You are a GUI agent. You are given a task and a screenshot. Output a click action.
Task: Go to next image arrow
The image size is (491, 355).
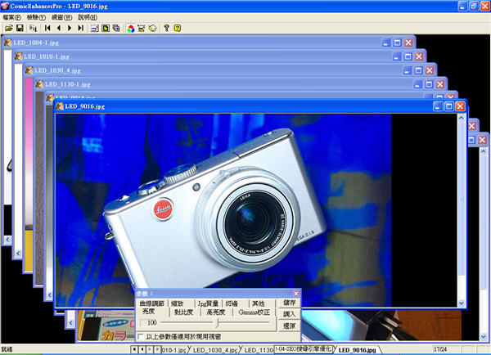point(69,28)
